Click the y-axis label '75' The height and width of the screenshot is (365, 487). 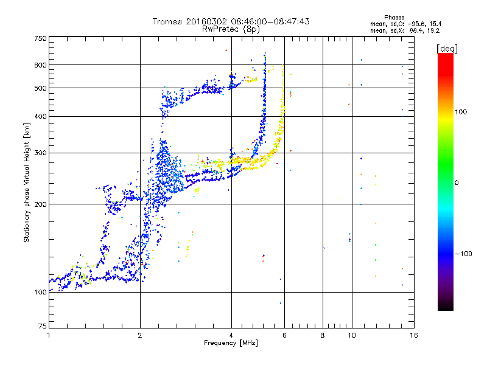(x=43, y=326)
